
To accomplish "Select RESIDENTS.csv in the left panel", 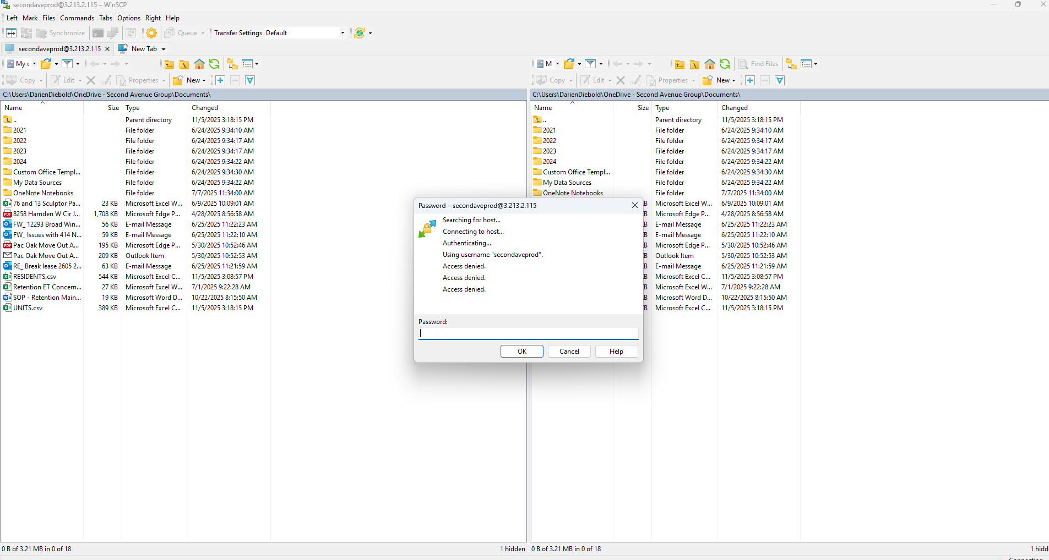I will [35, 277].
